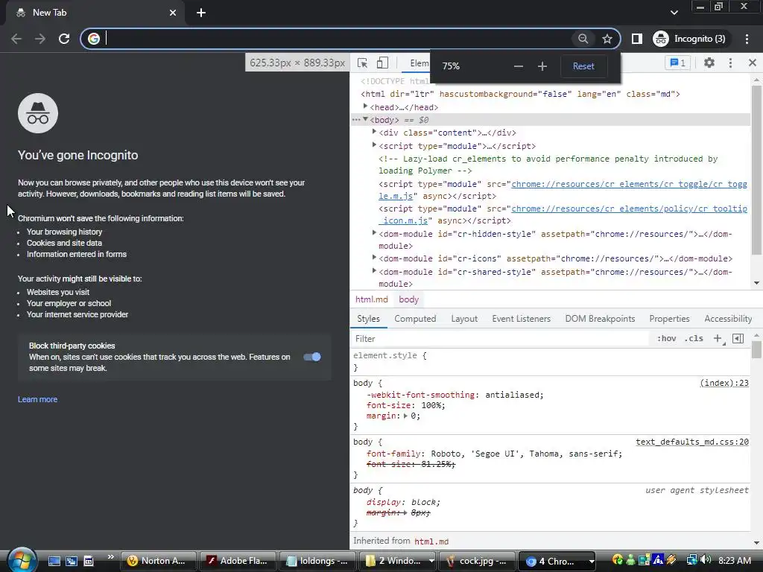Select the Styles tab
The image size is (763, 572).
368,319
